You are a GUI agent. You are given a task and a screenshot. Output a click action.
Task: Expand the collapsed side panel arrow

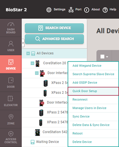tap(23, 43)
